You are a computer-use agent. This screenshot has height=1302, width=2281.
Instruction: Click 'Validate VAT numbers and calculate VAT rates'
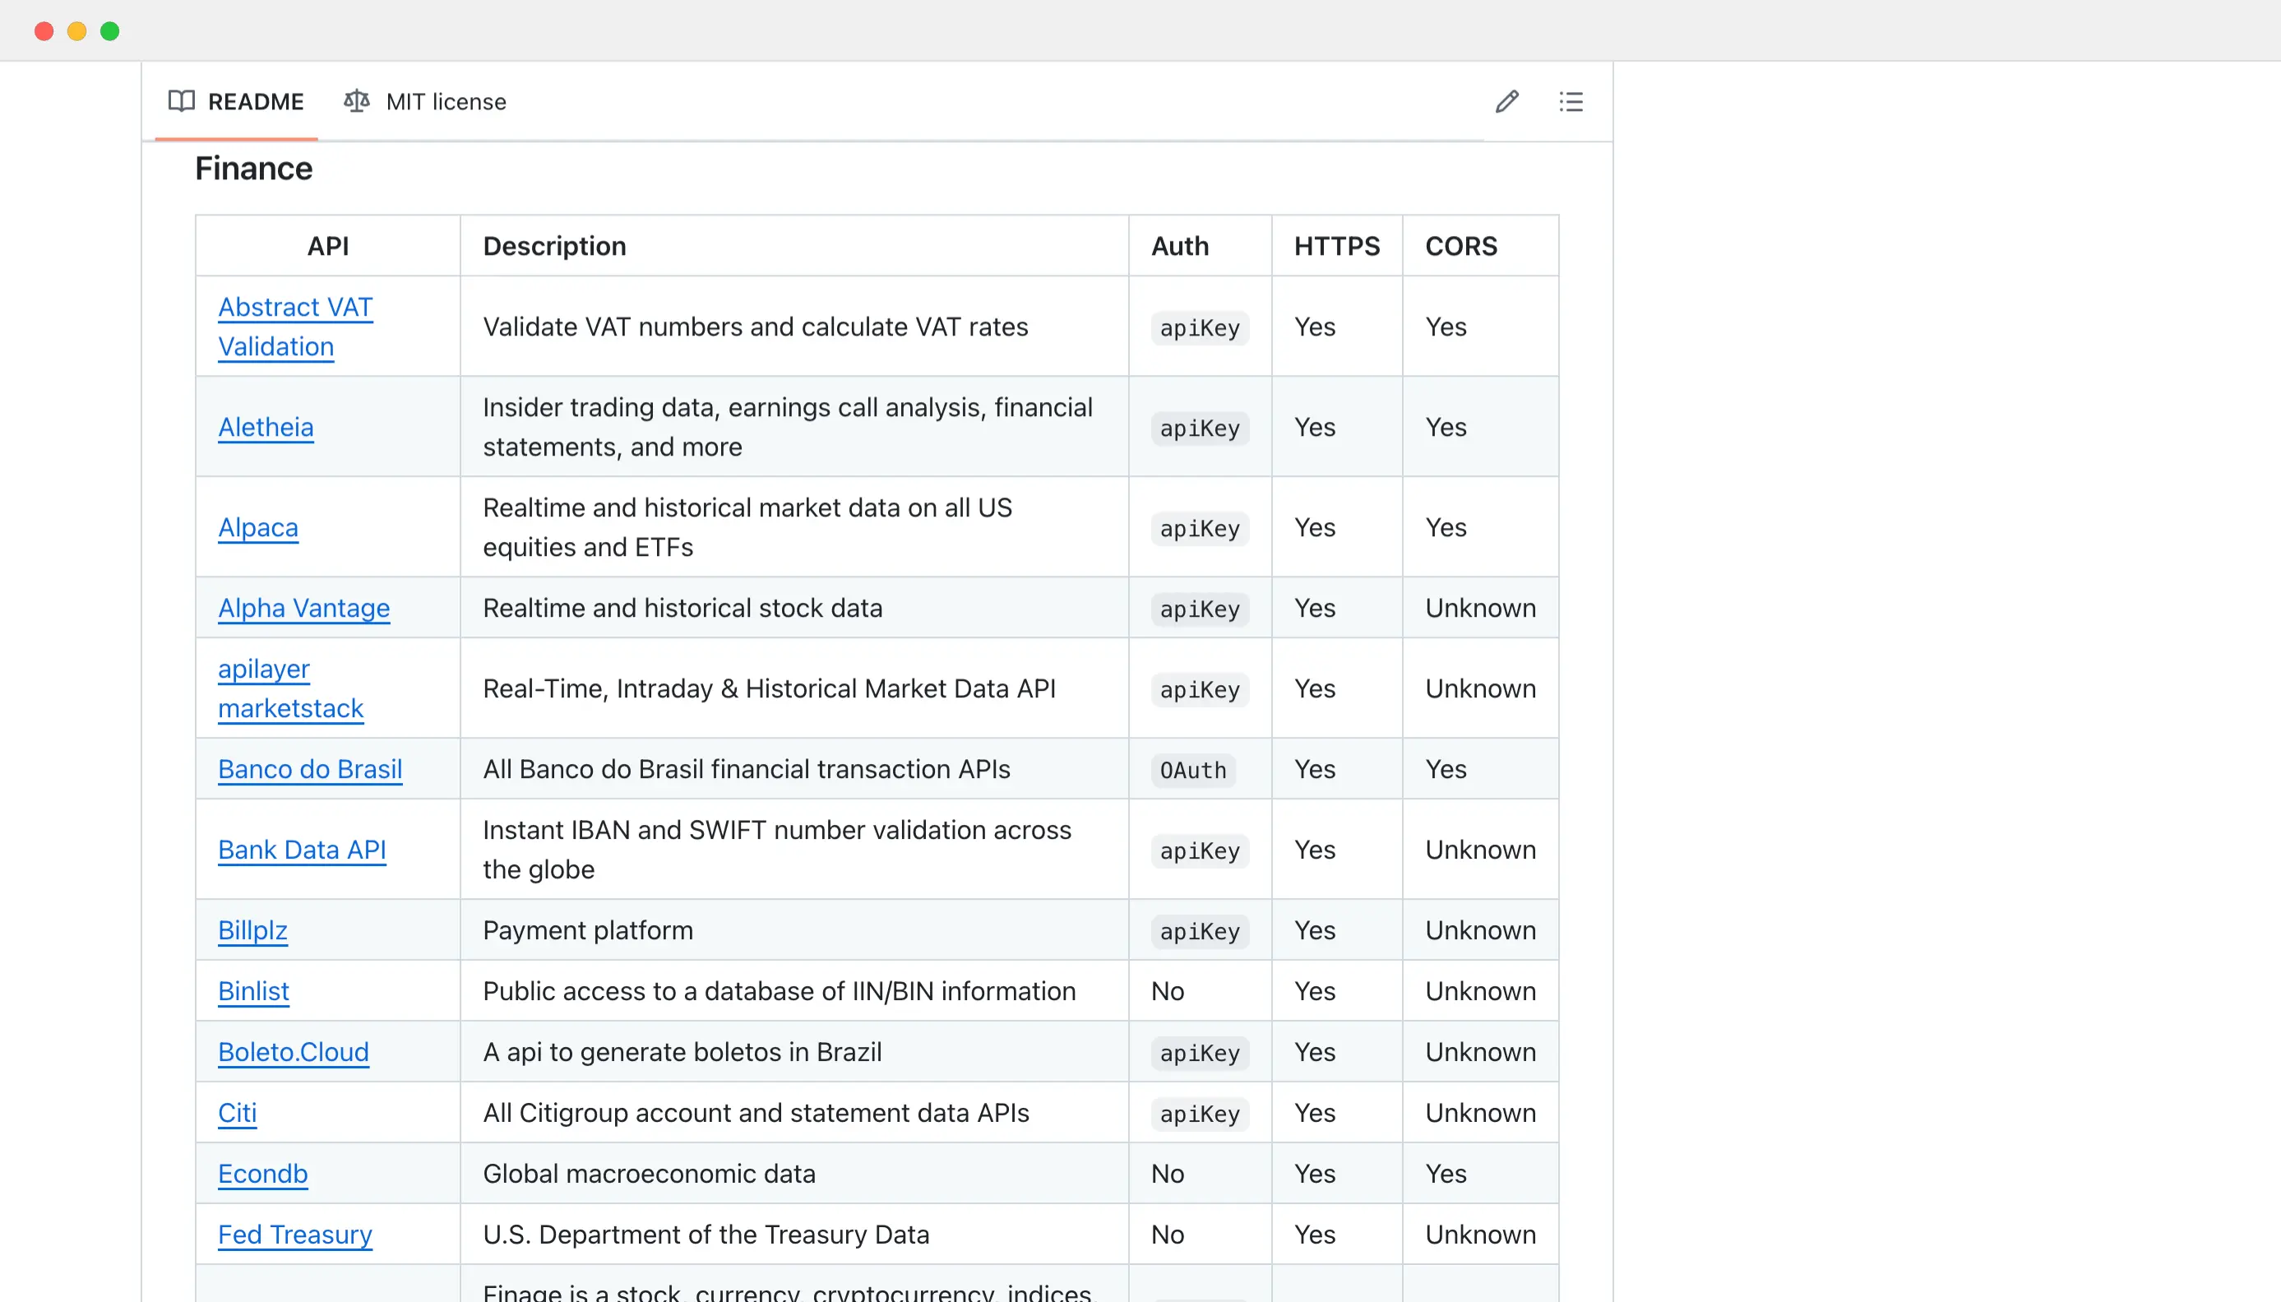click(756, 327)
